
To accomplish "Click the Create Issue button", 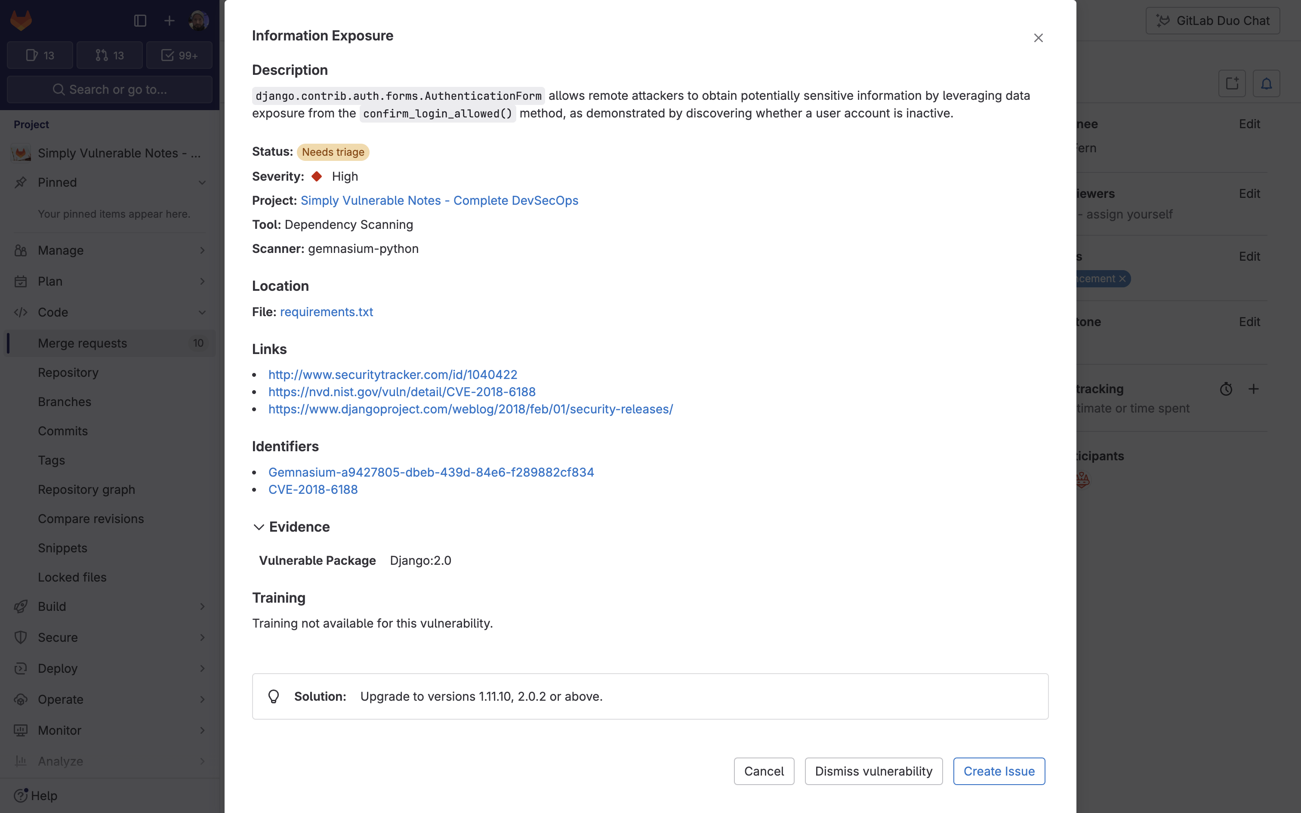I will tap(999, 771).
